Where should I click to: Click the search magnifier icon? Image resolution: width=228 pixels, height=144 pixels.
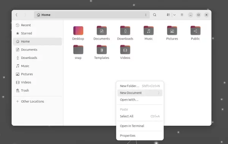pyautogui.click(x=155, y=15)
